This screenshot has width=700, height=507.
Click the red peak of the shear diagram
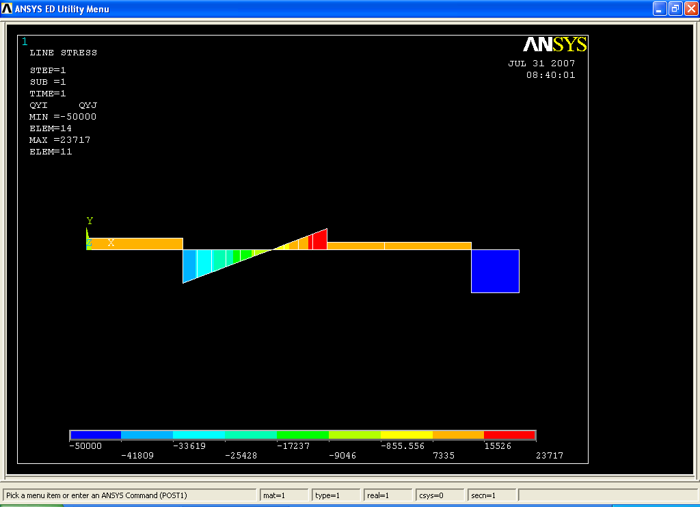[320, 240]
